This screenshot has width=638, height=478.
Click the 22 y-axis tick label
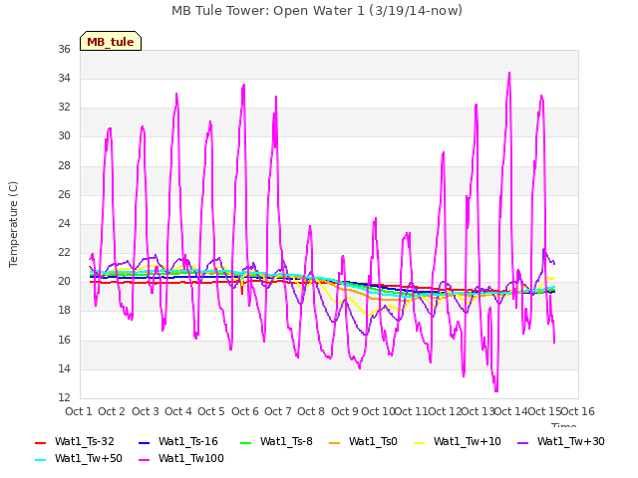point(64,253)
